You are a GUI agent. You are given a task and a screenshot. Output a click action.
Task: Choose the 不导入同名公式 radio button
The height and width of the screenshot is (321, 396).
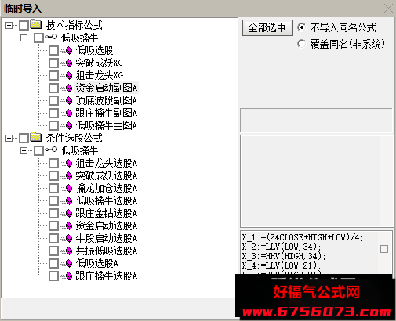(301, 27)
